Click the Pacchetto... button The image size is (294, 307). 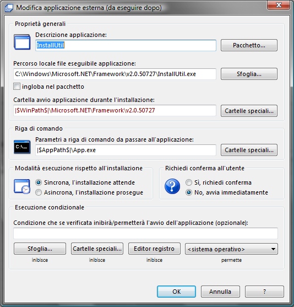[x=249, y=45]
